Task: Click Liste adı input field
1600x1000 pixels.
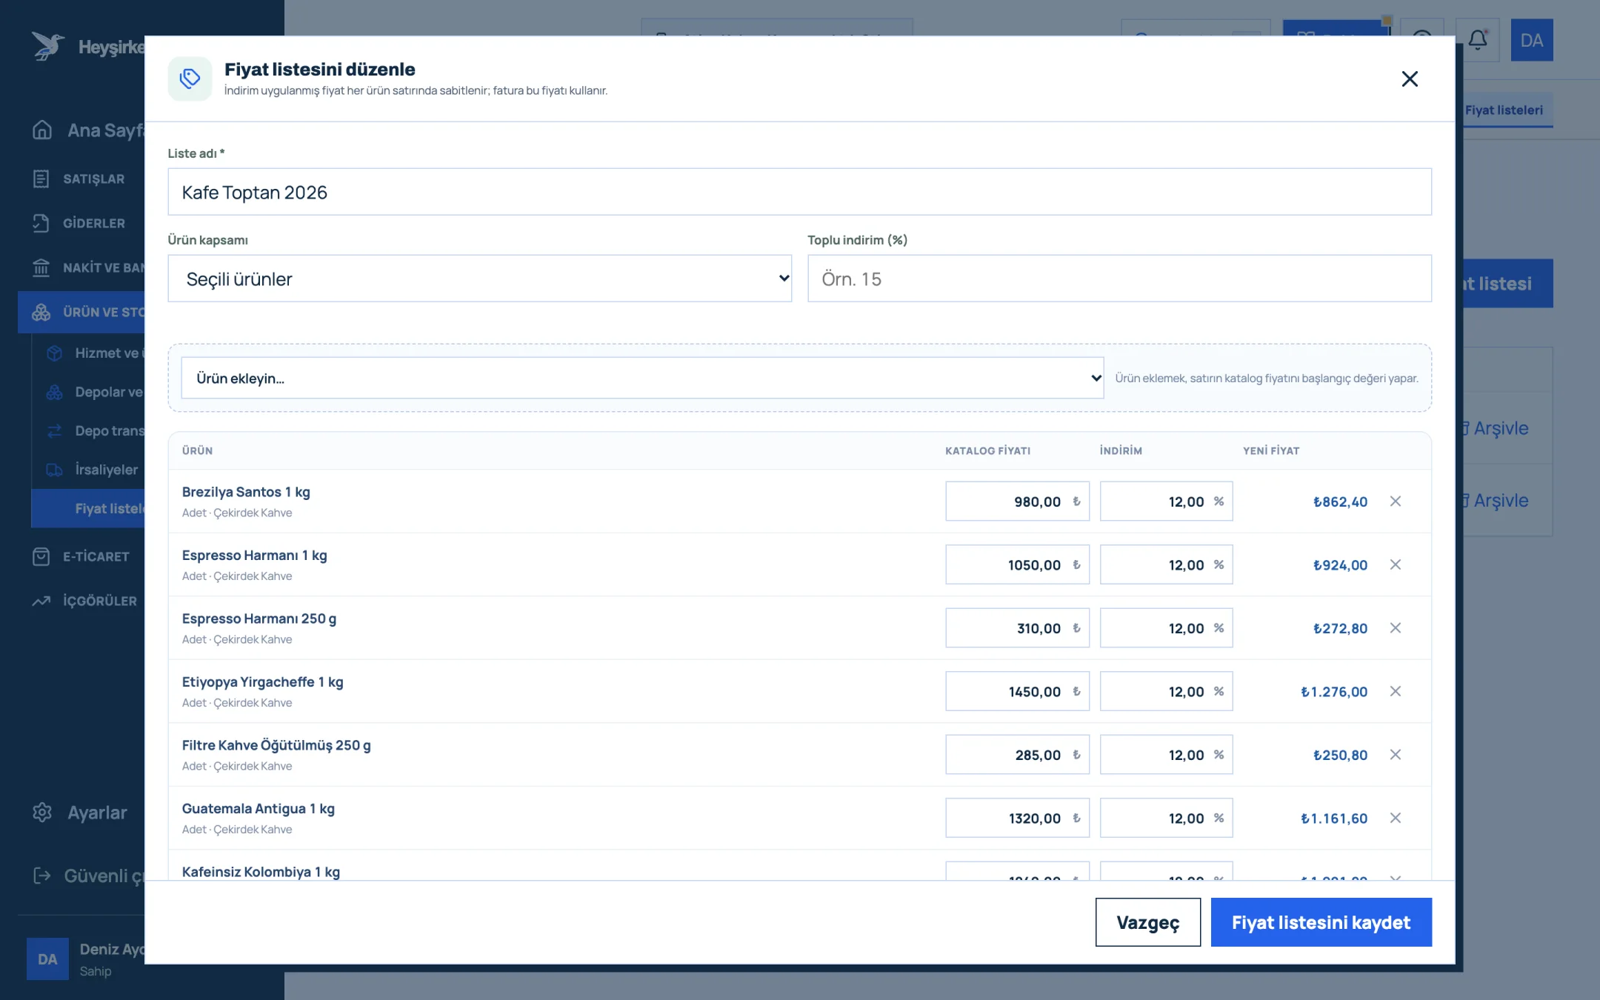Action: (x=799, y=192)
